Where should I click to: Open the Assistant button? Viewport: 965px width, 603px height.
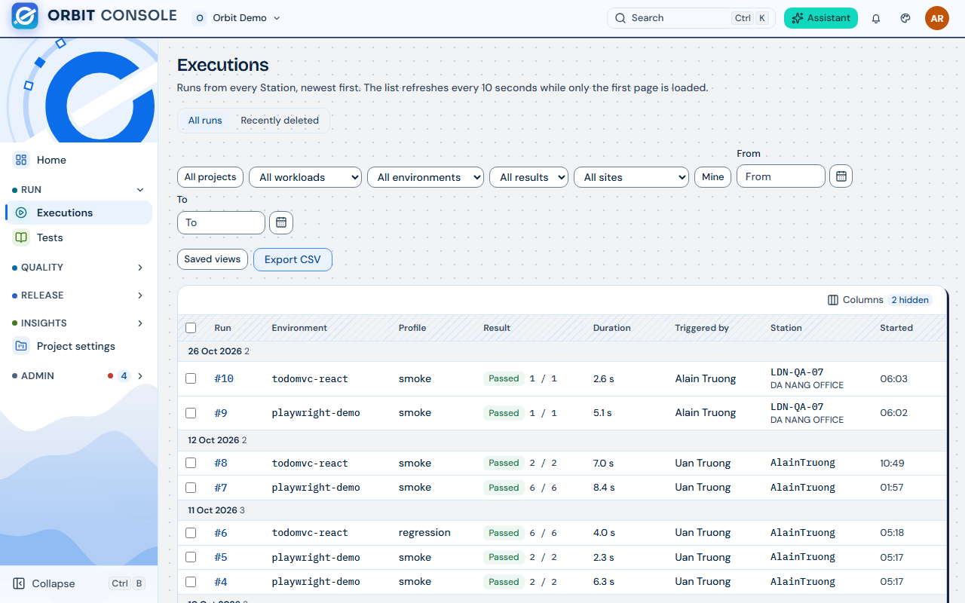click(x=821, y=18)
